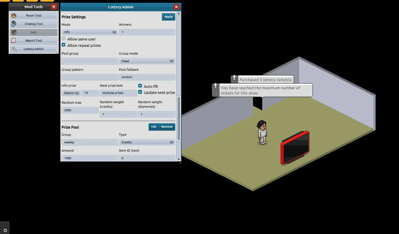Open the Room Tool

pyautogui.click(x=34, y=16)
